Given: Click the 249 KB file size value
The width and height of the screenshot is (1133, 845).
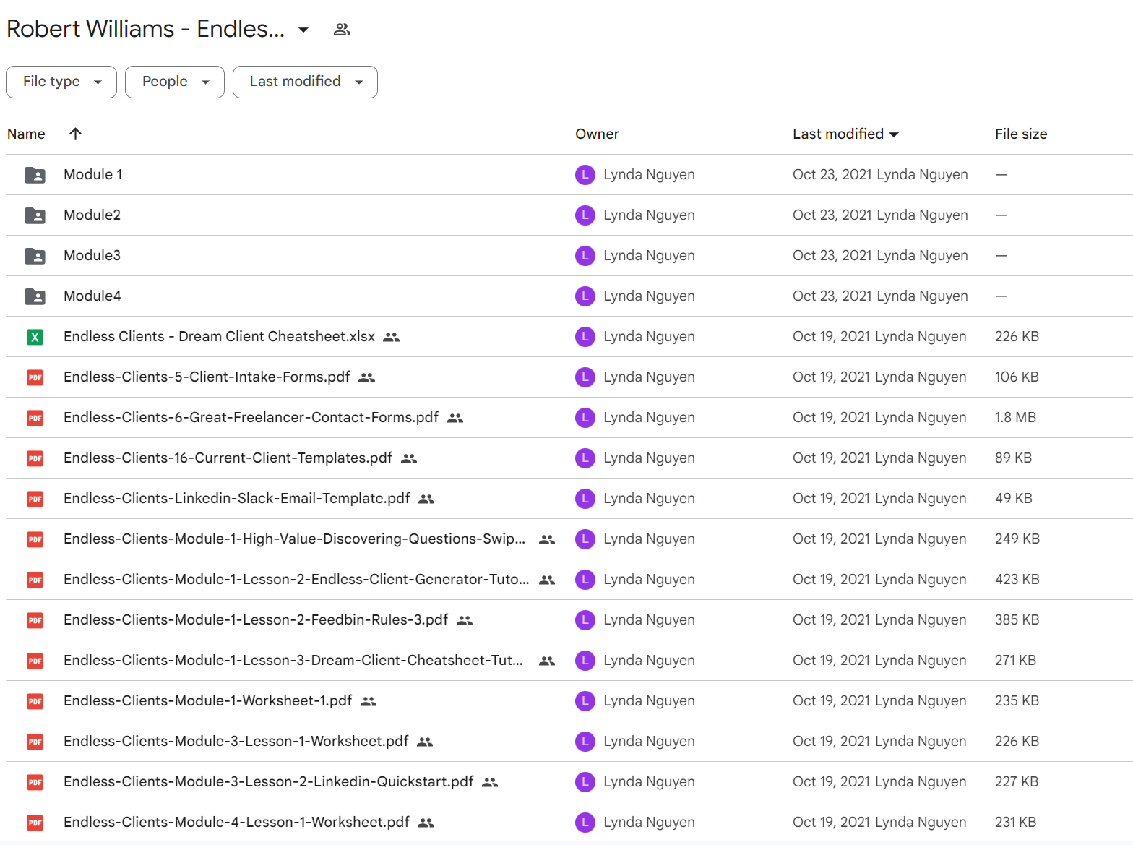Looking at the screenshot, I should pyautogui.click(x=1017, y=539).
